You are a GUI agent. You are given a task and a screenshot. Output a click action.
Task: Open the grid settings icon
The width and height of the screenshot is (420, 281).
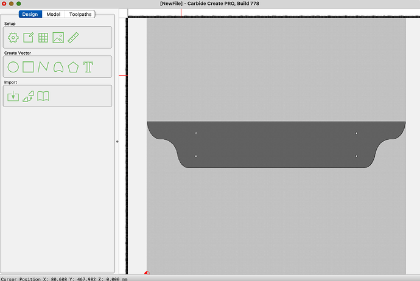(43, 38)
